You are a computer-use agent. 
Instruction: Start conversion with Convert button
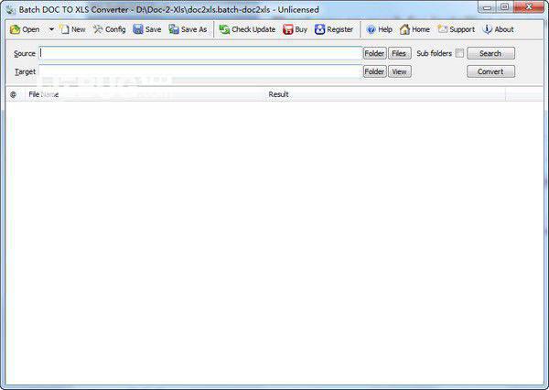(x=490, y=71)
